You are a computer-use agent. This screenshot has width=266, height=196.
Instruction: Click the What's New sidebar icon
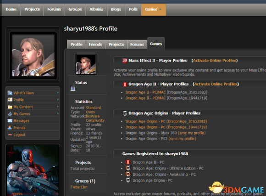pos(10,93)
